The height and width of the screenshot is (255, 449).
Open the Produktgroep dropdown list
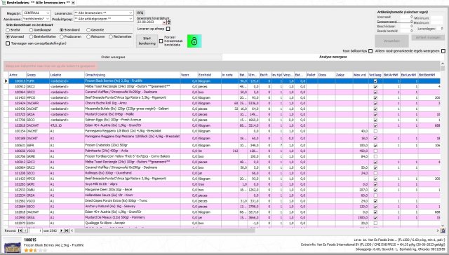130,19
